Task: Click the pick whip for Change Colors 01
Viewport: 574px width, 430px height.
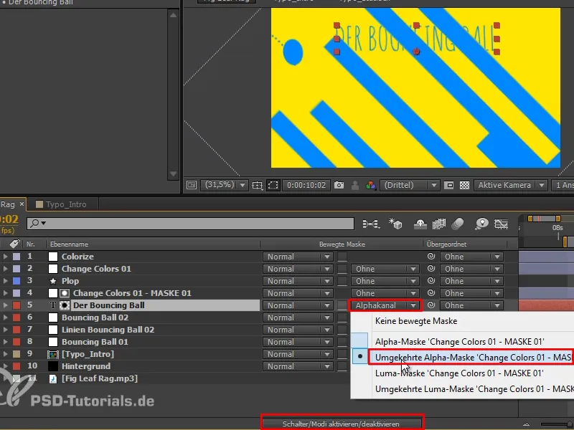Action: [431, 268]
